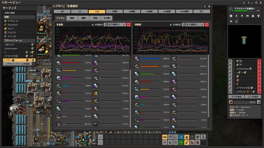Select the green upgrade planner tool
The height and width of the screenshot is (148, 264).
point(181,142)
